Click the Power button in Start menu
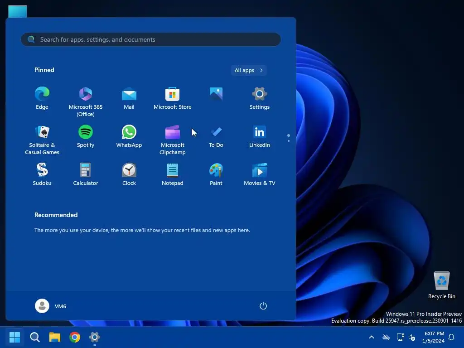This screenshot has width=464, height=348. [x=263, y=306]
